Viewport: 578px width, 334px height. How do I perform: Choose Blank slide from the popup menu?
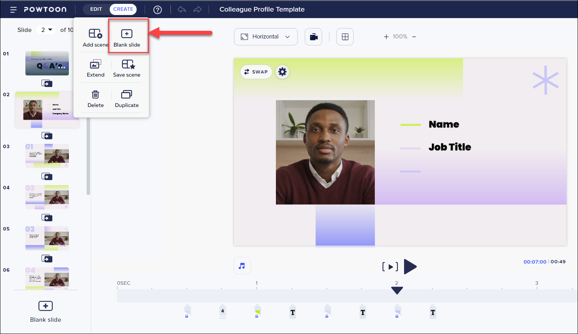click(x=127, y=38)
